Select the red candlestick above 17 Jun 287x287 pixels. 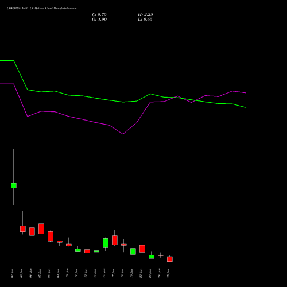115,240
